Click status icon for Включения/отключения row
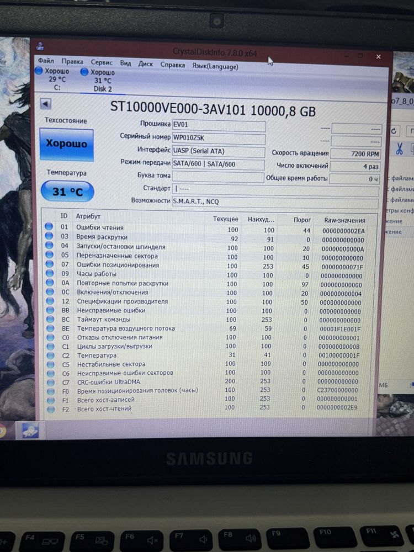414x552 pixels. [x=50, y=291]
